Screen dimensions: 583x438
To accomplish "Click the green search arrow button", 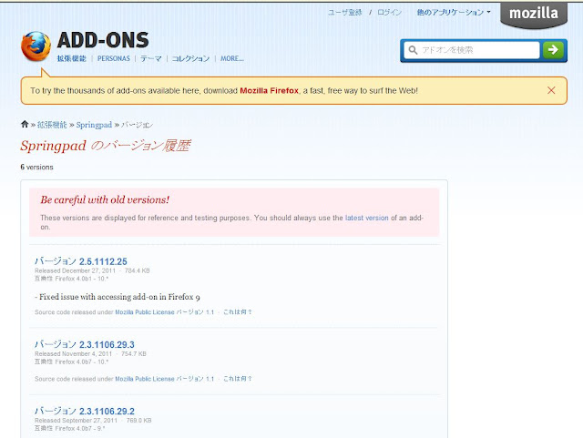I will 553,50.
